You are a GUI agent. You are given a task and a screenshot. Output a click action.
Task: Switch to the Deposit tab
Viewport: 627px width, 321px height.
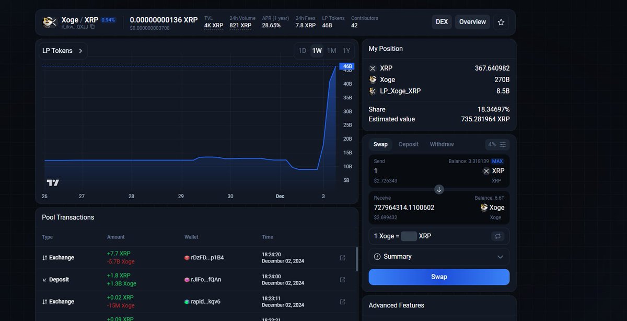click(409, 144)
